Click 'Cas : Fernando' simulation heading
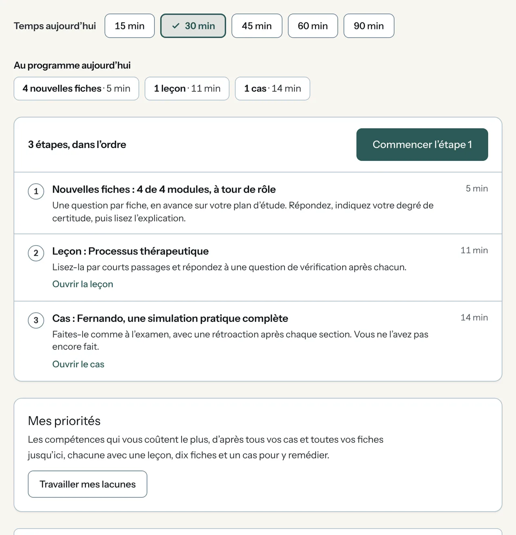The width and height of the screenshot is (516, 535). click(170, 319)
